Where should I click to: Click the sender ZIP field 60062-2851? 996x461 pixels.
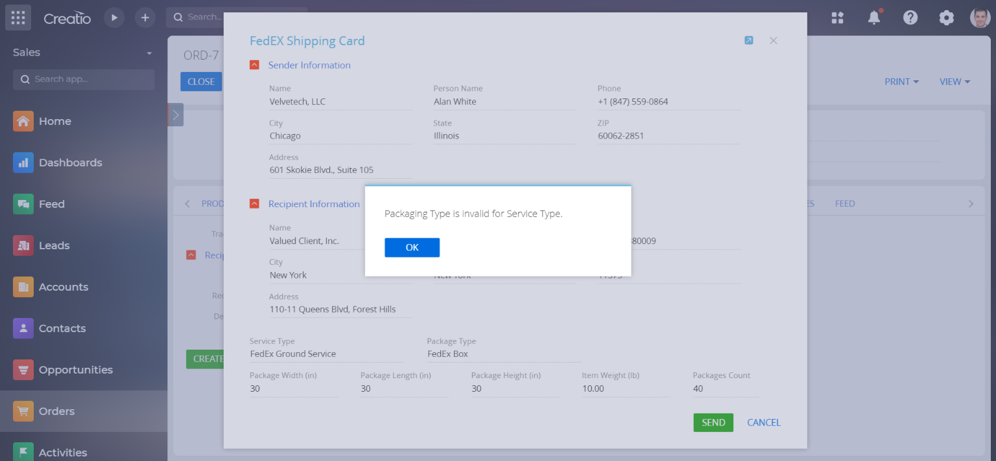[x=669, y=136]
